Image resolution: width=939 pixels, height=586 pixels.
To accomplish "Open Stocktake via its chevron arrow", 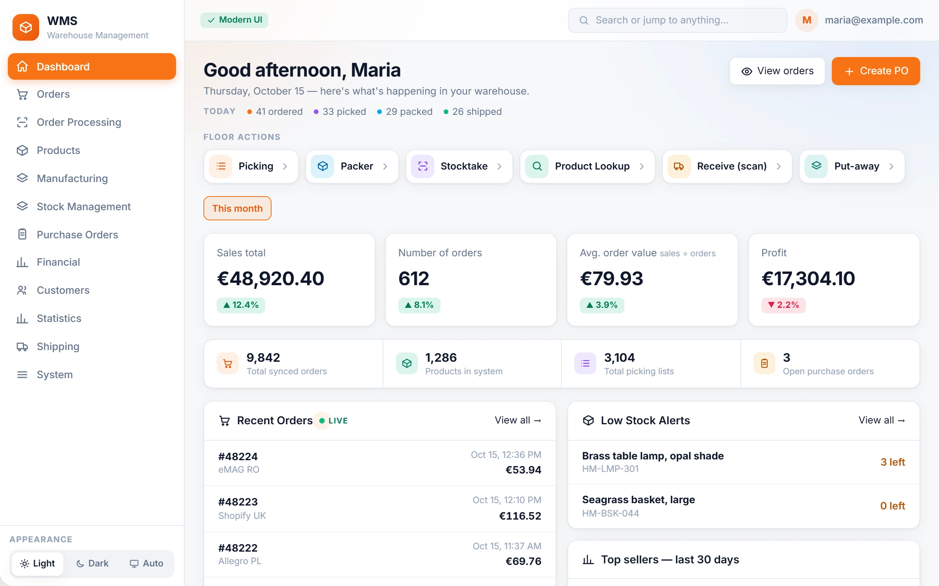I will [x=500, y=166].
